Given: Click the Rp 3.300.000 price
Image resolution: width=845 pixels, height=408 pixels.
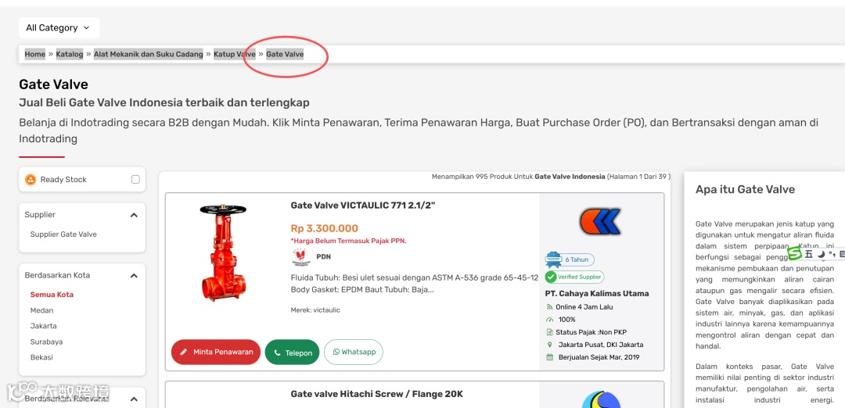Looking at the screenshot, I should pos(324,228).
